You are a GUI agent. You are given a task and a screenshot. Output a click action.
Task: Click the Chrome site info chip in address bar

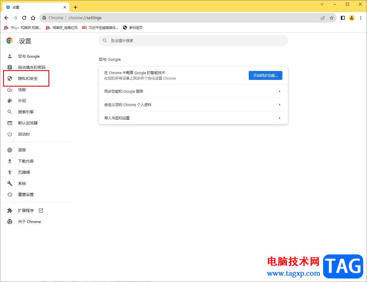point(53,18)
